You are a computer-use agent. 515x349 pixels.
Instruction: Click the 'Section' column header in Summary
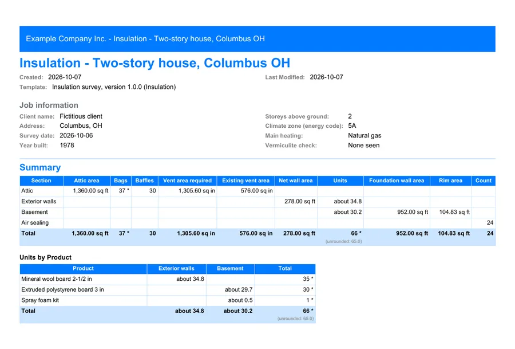41,181
